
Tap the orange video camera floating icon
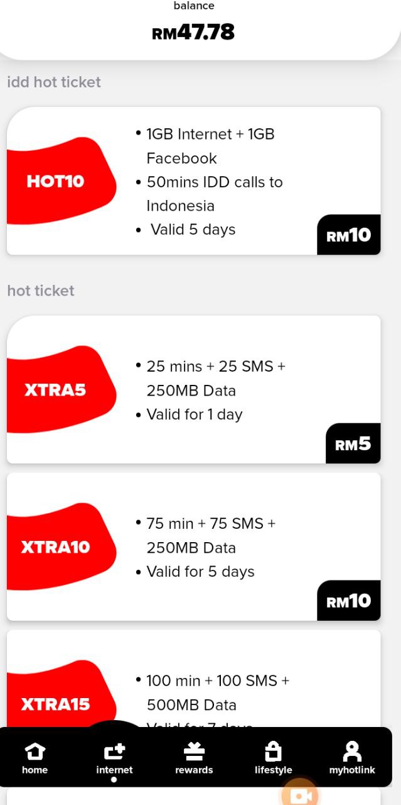pyautogui.click(x=300, y=796)
